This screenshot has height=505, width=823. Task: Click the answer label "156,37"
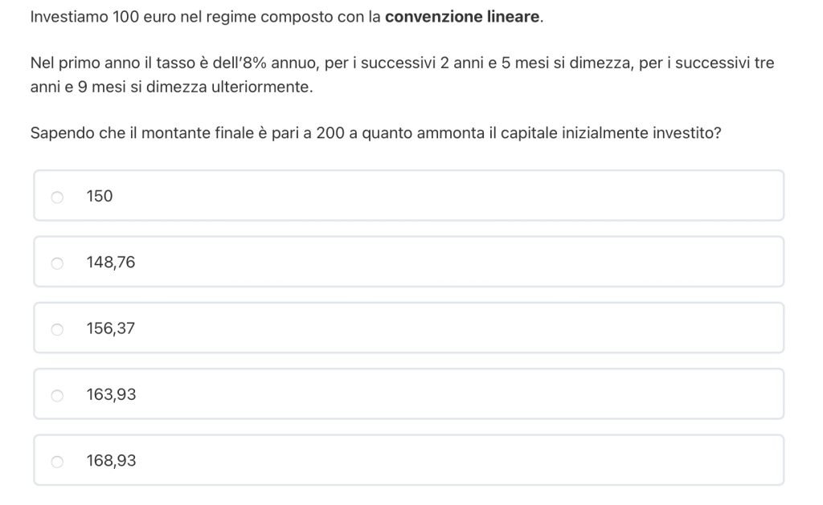[x=111, y=328]
